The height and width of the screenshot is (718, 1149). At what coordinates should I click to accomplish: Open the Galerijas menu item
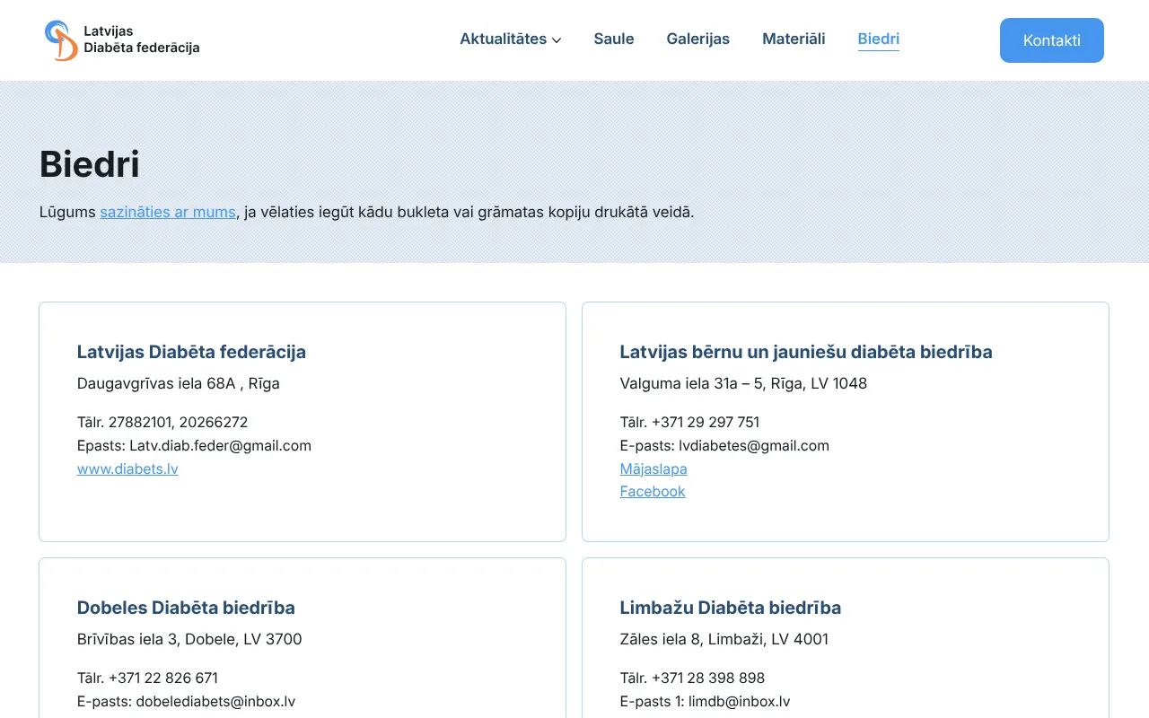pyautogui.click(x=697, y=39)
